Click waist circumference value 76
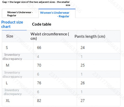Viewport: 124px width, 107px height. 39,83
